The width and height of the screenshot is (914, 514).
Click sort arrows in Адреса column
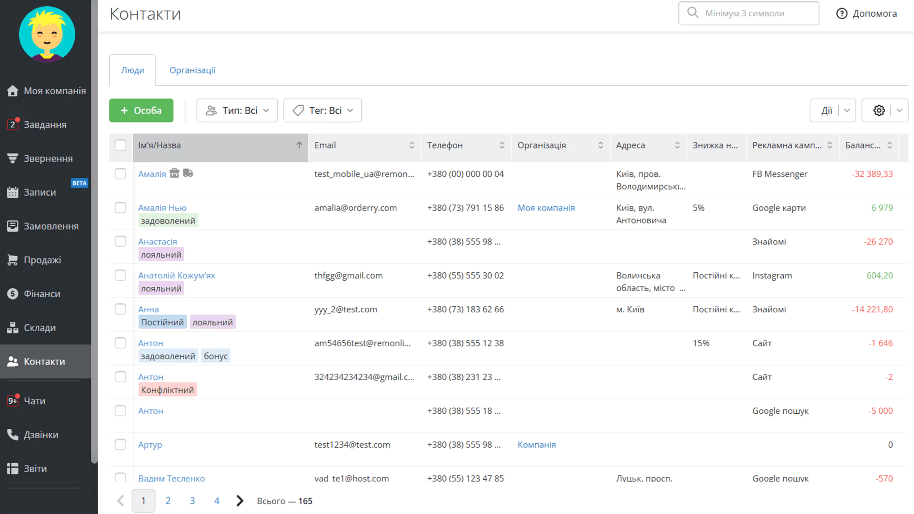[x=677, y=145]
